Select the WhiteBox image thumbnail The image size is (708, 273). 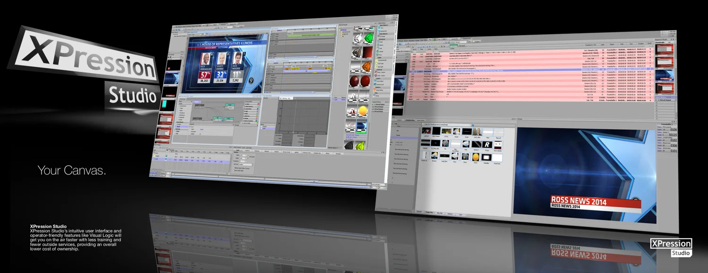pyautogui.click(x=486, y=157)
